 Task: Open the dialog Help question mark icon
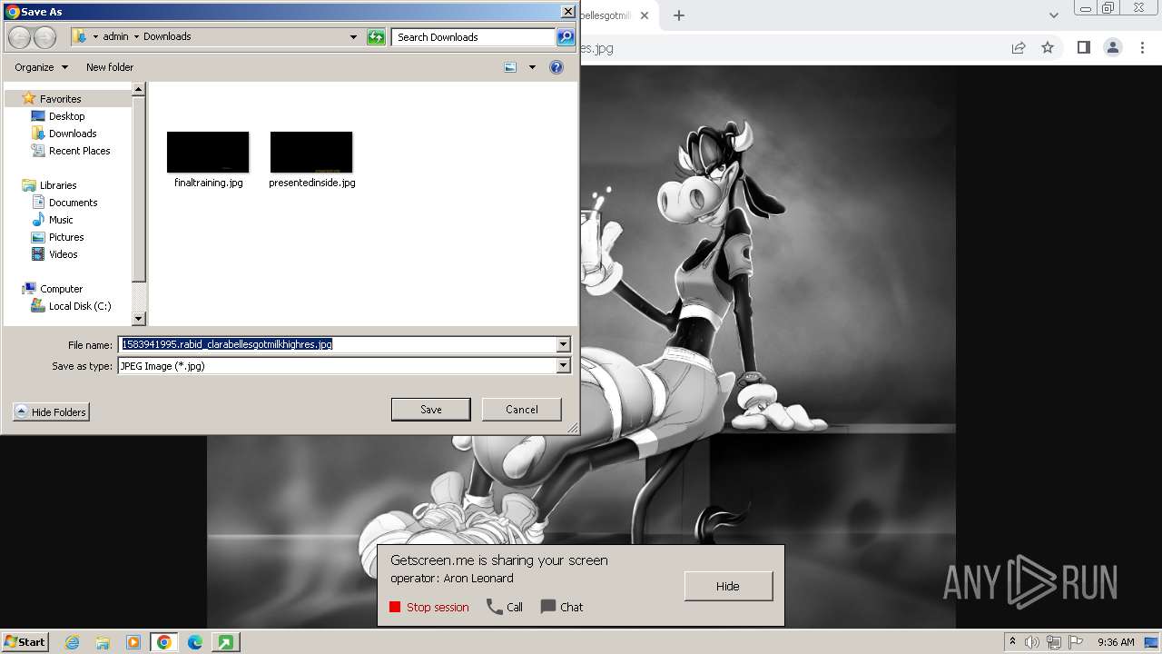click(556, 67)
